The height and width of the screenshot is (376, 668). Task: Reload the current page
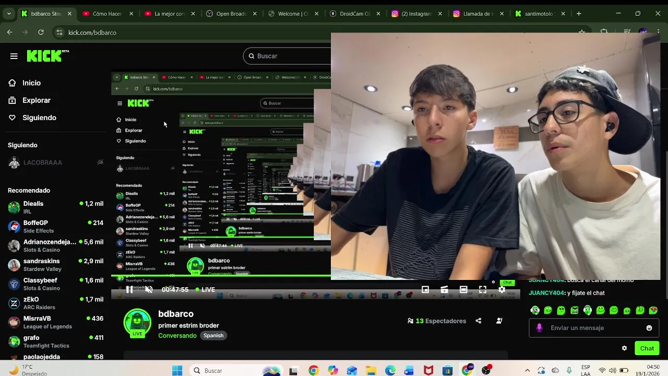pos(41,32)
